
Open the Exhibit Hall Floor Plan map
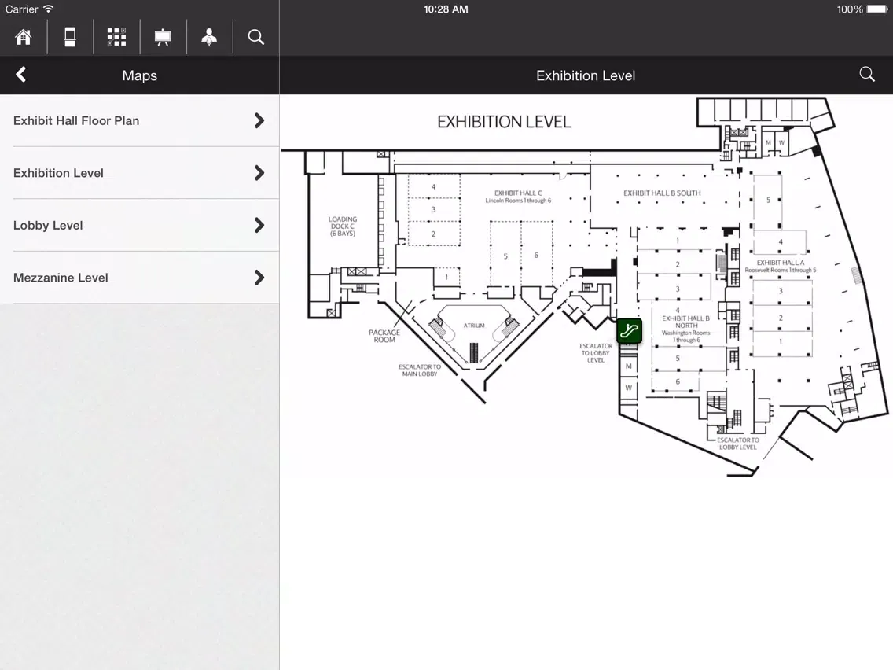pos(140,121)
